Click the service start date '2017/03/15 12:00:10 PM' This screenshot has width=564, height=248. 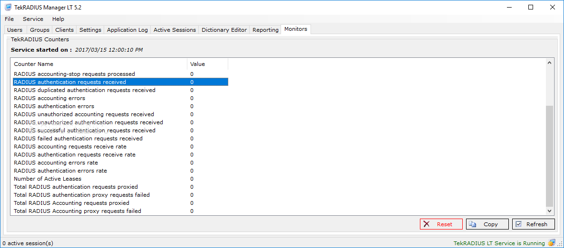[x=108, y=50]
